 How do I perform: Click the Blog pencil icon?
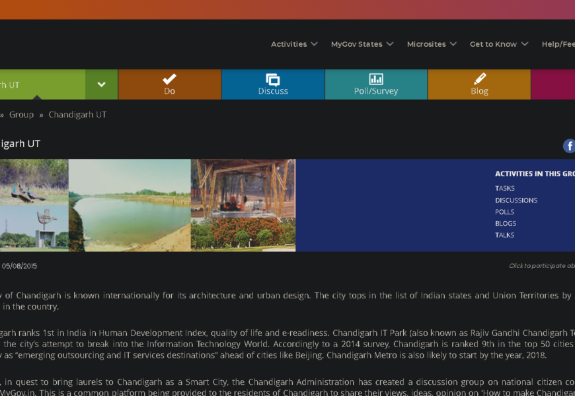point(480,79)
